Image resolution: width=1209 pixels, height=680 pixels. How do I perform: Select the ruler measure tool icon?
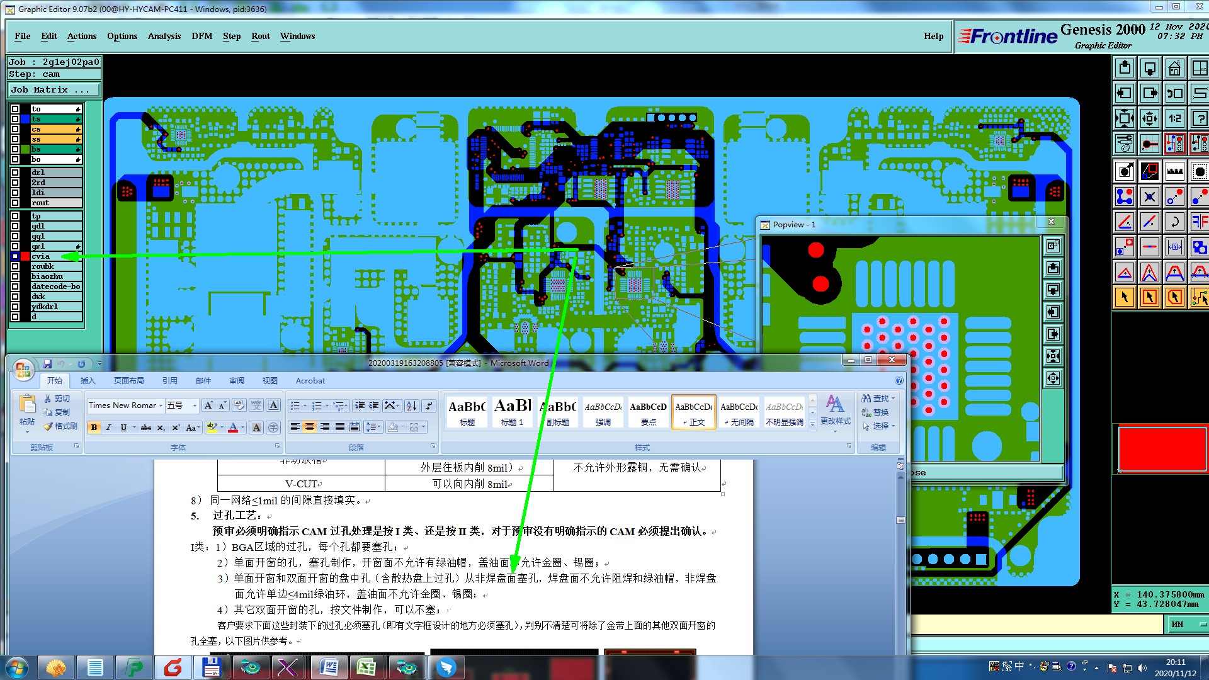pos(1174,171)
